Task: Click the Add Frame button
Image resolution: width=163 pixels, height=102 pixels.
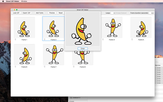Action: tap(39, 13)
